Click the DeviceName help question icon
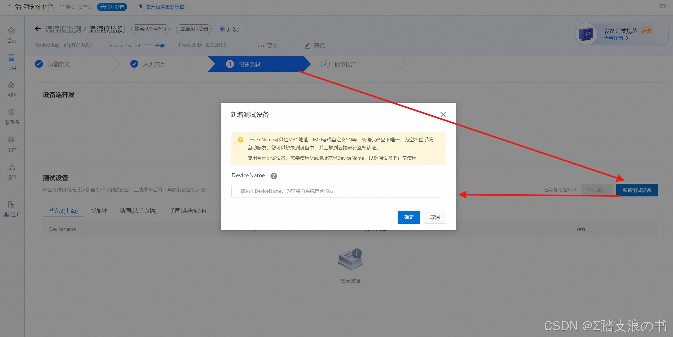The image size is (673, 337). [x=274, y=176]
